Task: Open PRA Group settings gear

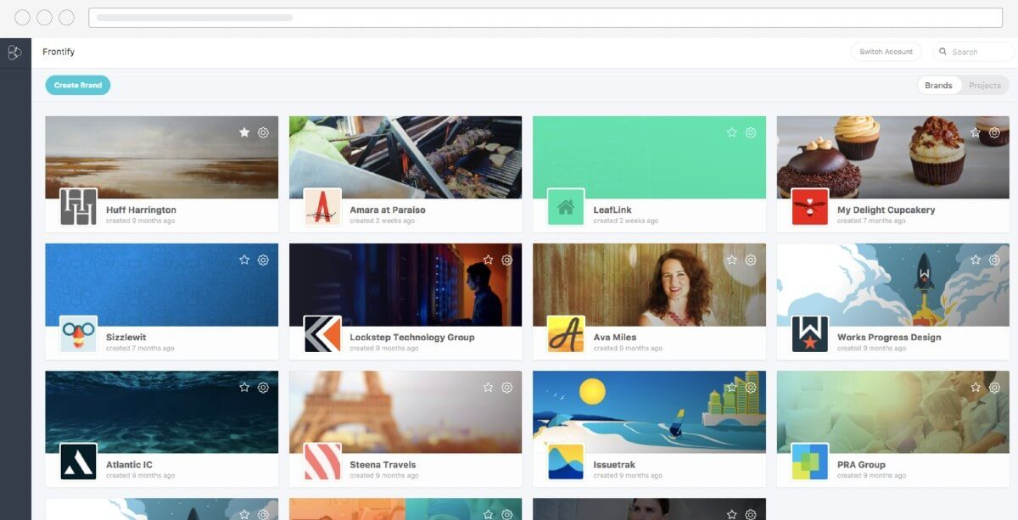Action: [994, 387]
